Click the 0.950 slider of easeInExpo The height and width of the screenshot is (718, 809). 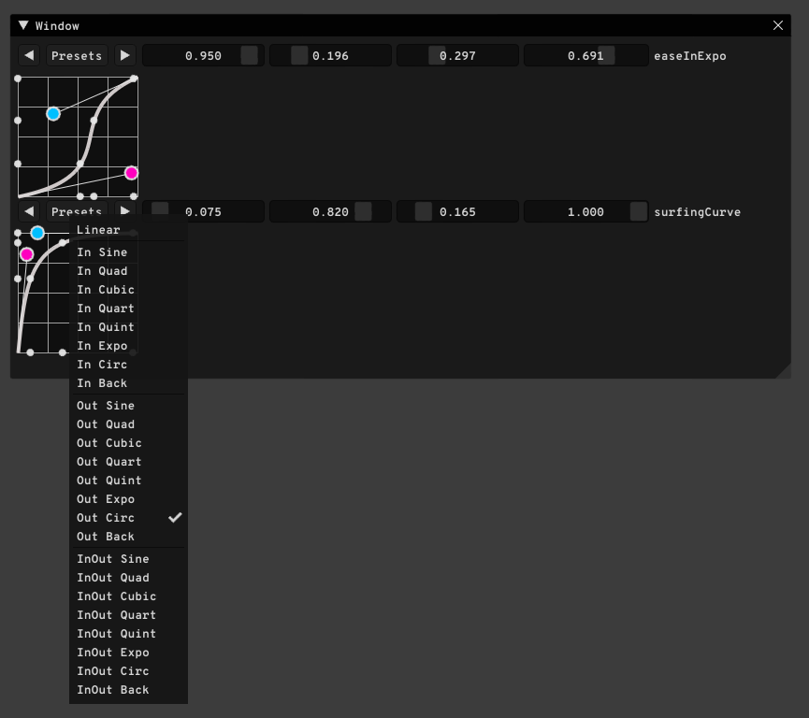[x=203, y=56]
